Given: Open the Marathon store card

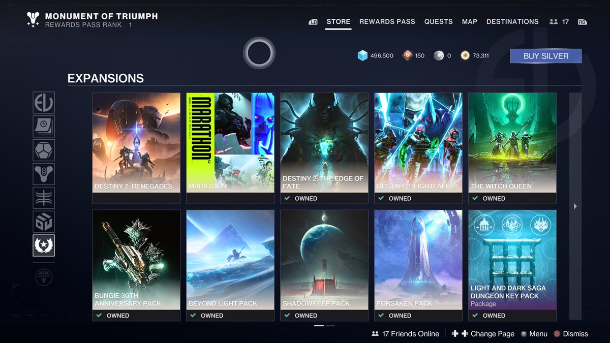Looking at the screenshot, I should click(x=230, y=148).
